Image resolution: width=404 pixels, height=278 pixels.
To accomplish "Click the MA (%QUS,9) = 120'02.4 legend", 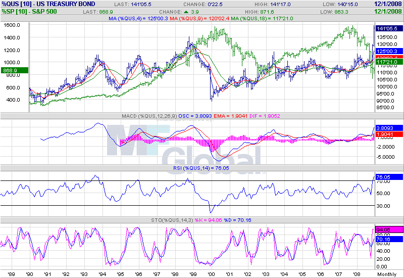I will point(199,19).
